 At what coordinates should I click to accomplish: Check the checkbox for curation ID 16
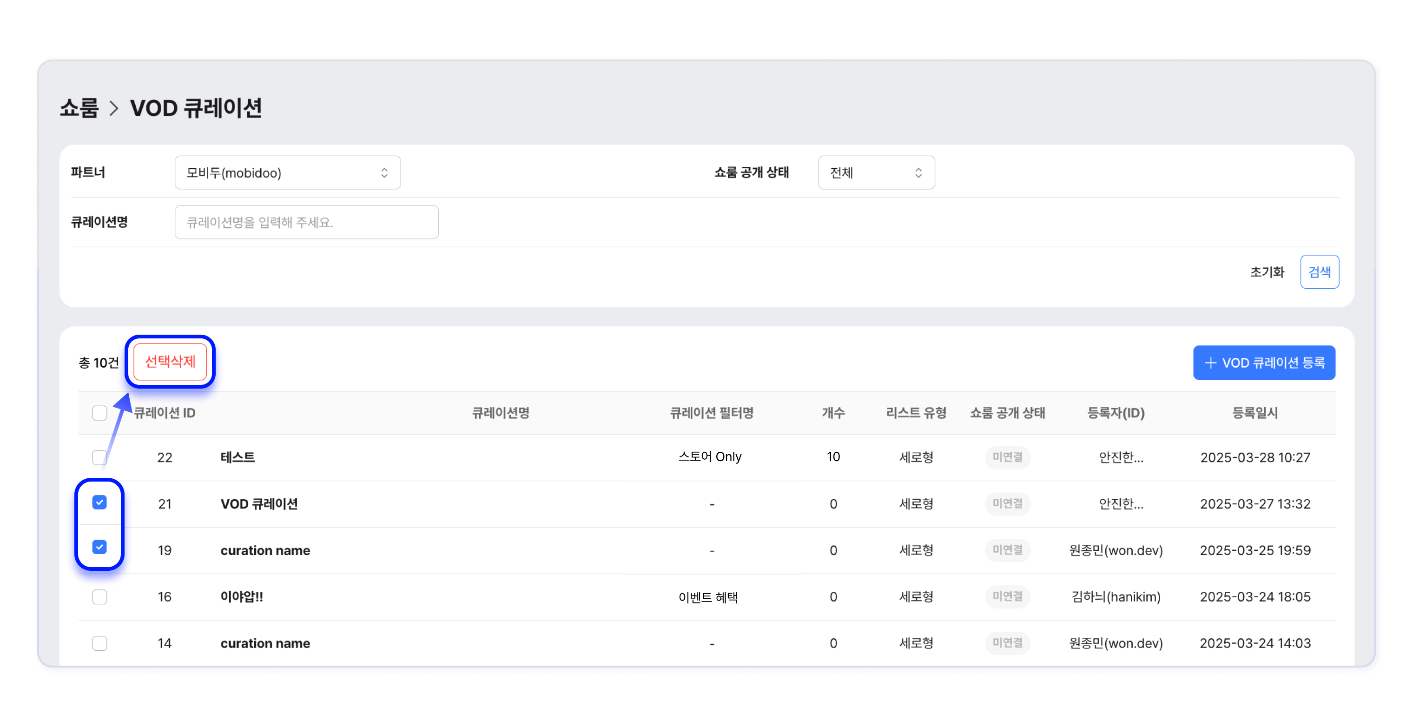tap(99, 596)
